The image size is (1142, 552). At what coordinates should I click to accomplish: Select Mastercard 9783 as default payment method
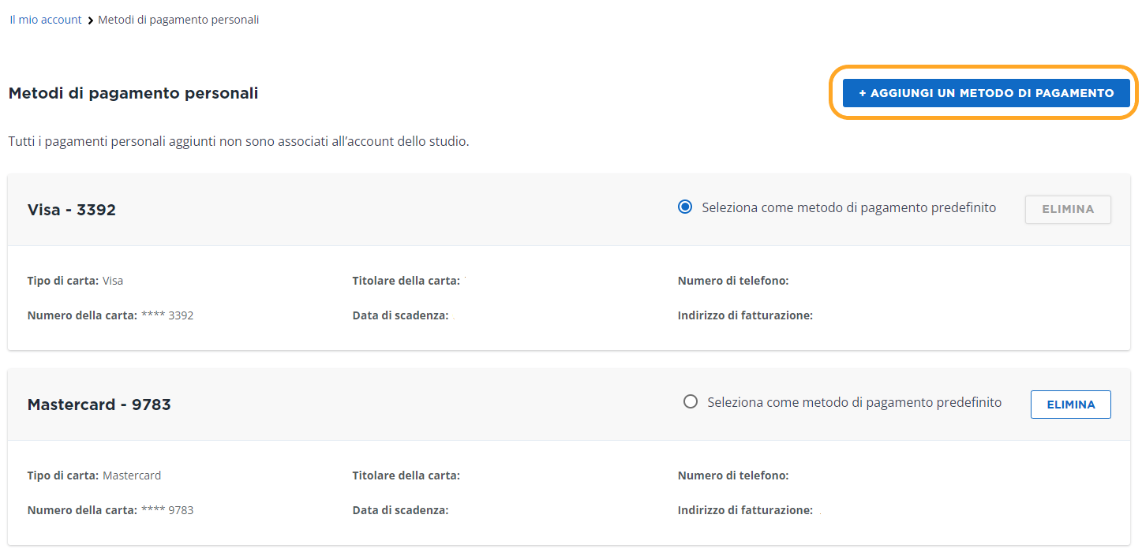click(x=691, y=402)
